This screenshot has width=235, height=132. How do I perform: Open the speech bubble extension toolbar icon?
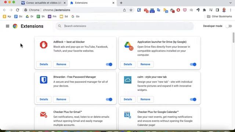(x=191, y=10)
